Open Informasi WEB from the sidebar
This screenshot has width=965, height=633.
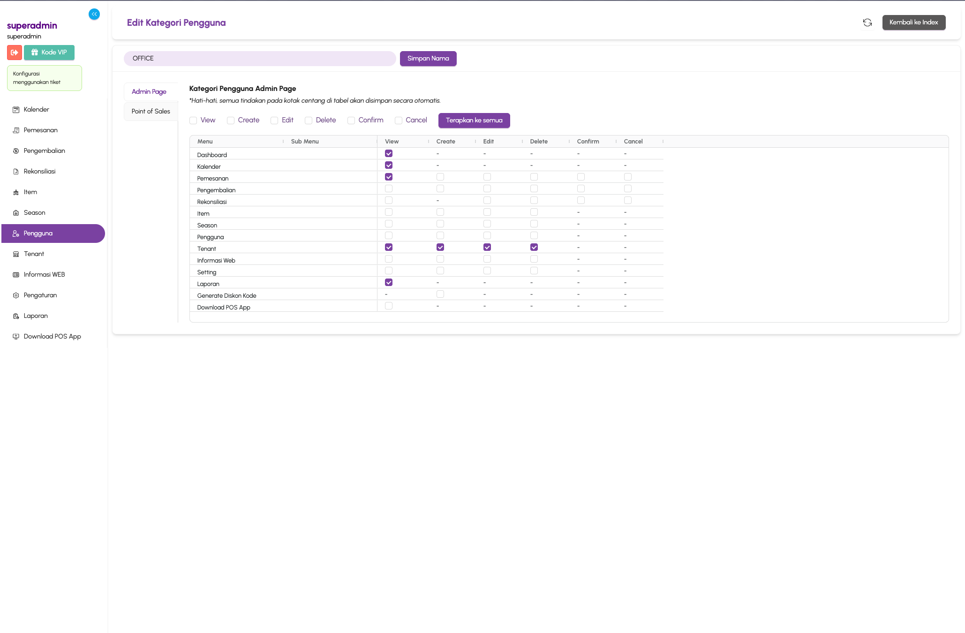click(x=44, y=274)
